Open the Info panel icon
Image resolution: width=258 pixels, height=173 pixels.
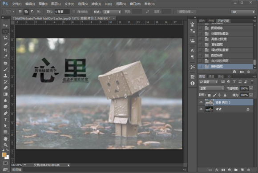click(x=192, y=83)
